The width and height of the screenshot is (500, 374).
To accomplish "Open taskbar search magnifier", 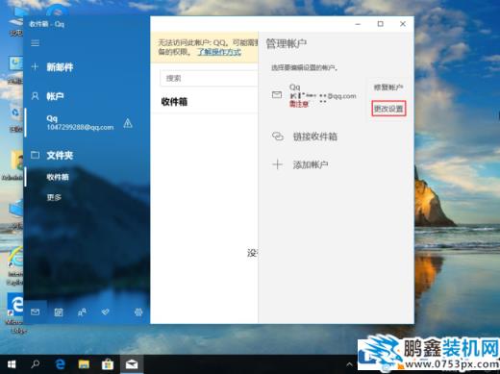I will click(36, 364).
